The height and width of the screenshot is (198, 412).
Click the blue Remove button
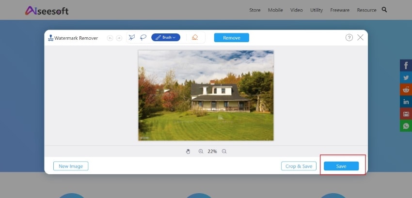click(232, 38)
